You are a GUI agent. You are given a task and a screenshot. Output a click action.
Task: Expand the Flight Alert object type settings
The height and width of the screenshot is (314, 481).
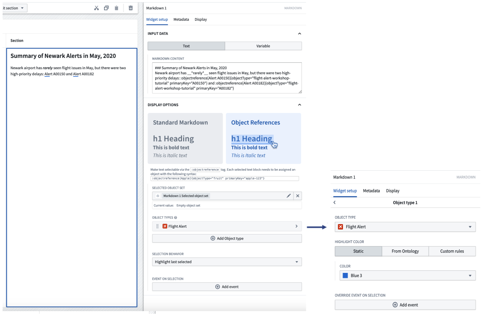[x=297, y=226]
